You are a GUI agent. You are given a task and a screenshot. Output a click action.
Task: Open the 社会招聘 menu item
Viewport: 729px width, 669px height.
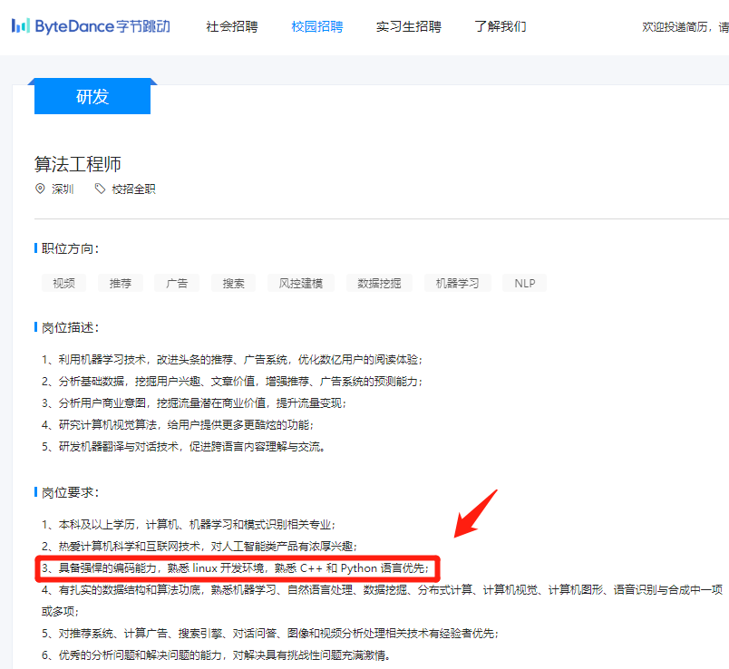coord(231,26)
